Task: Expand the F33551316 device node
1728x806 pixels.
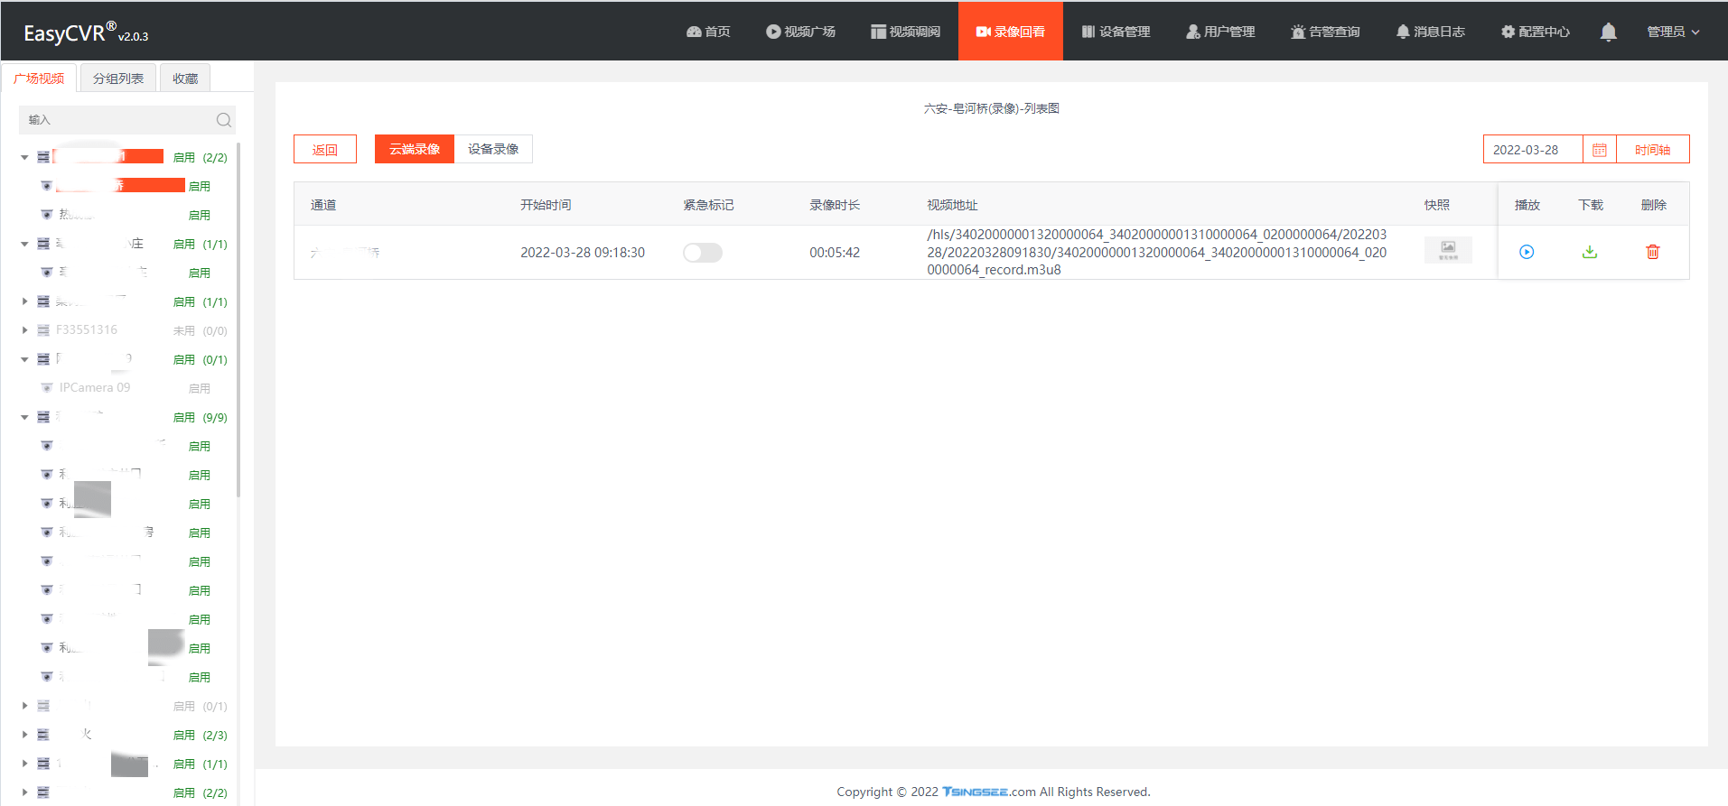Action: click(x=24, y=330)
